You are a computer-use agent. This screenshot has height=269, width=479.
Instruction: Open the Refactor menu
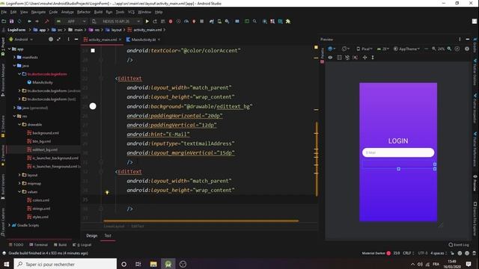coord(84,12)
